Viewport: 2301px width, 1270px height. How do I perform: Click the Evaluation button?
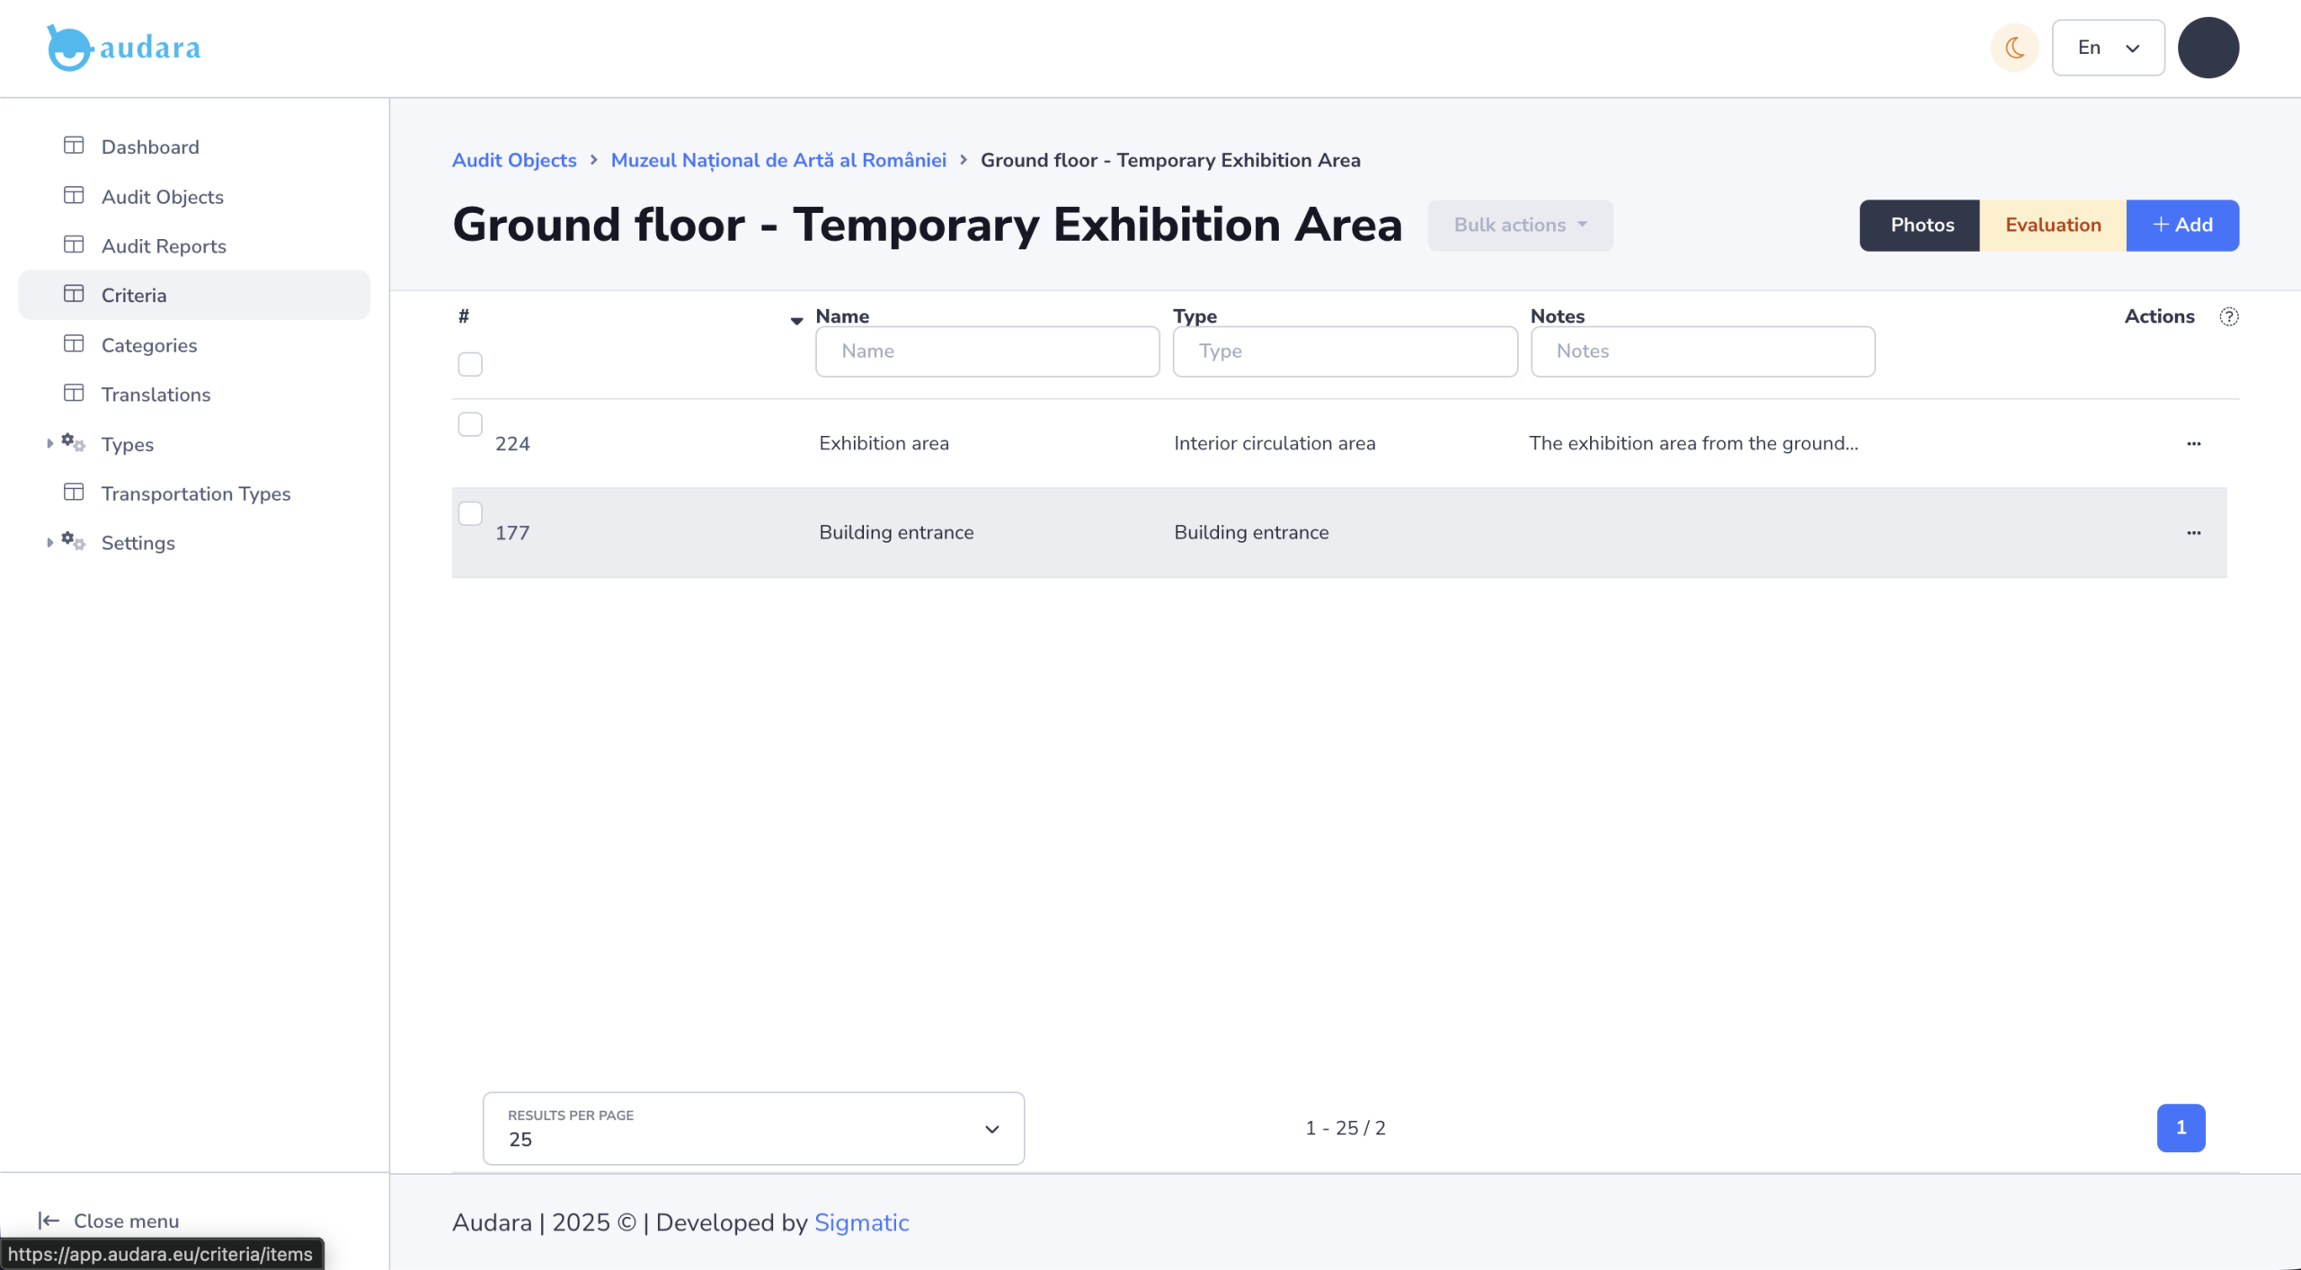2052,225
